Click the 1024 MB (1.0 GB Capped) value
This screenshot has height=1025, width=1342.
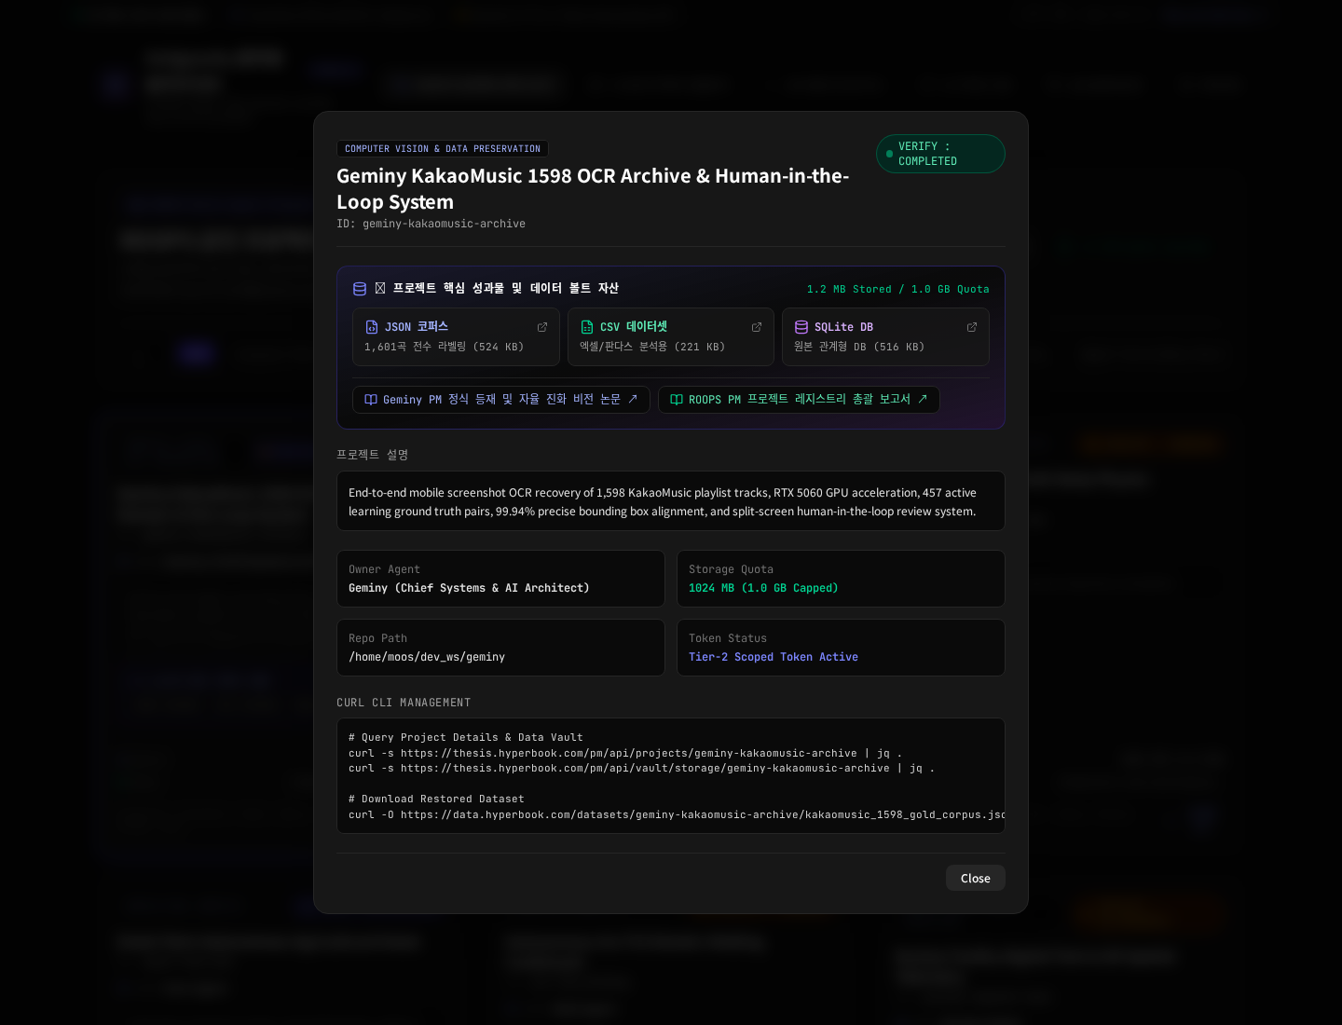763,588
